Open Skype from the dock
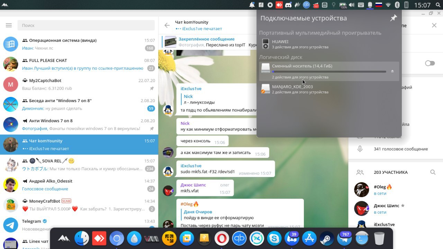This screenshot has height=249, width=443. [x=274, y=239]
